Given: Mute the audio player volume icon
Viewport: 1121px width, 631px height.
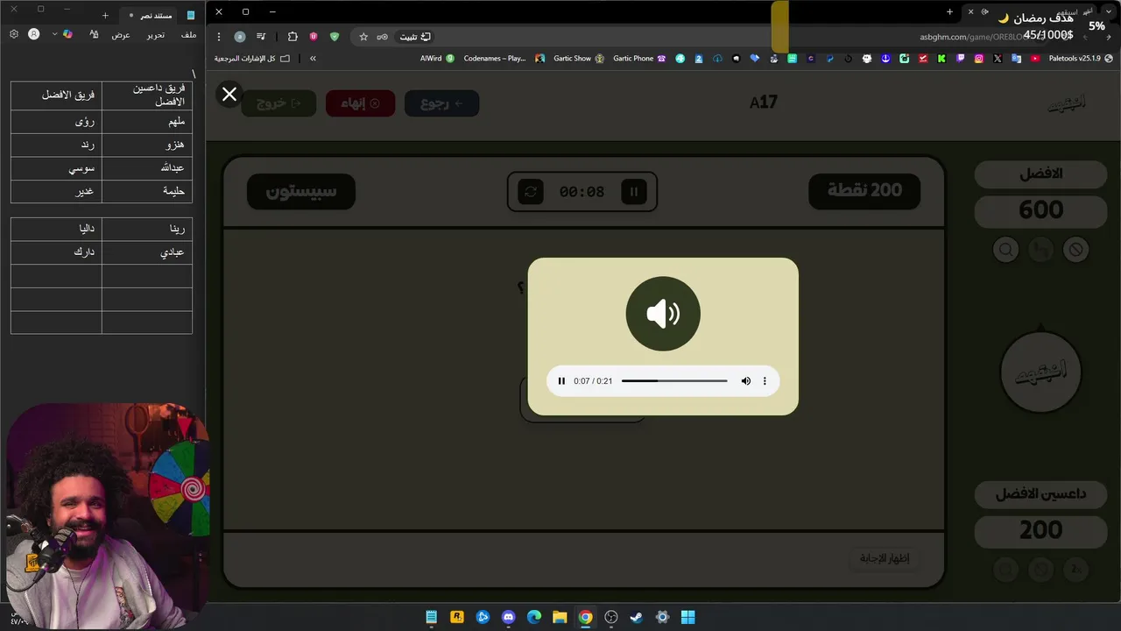Looking at the screenshot, I should click(746, 381).
